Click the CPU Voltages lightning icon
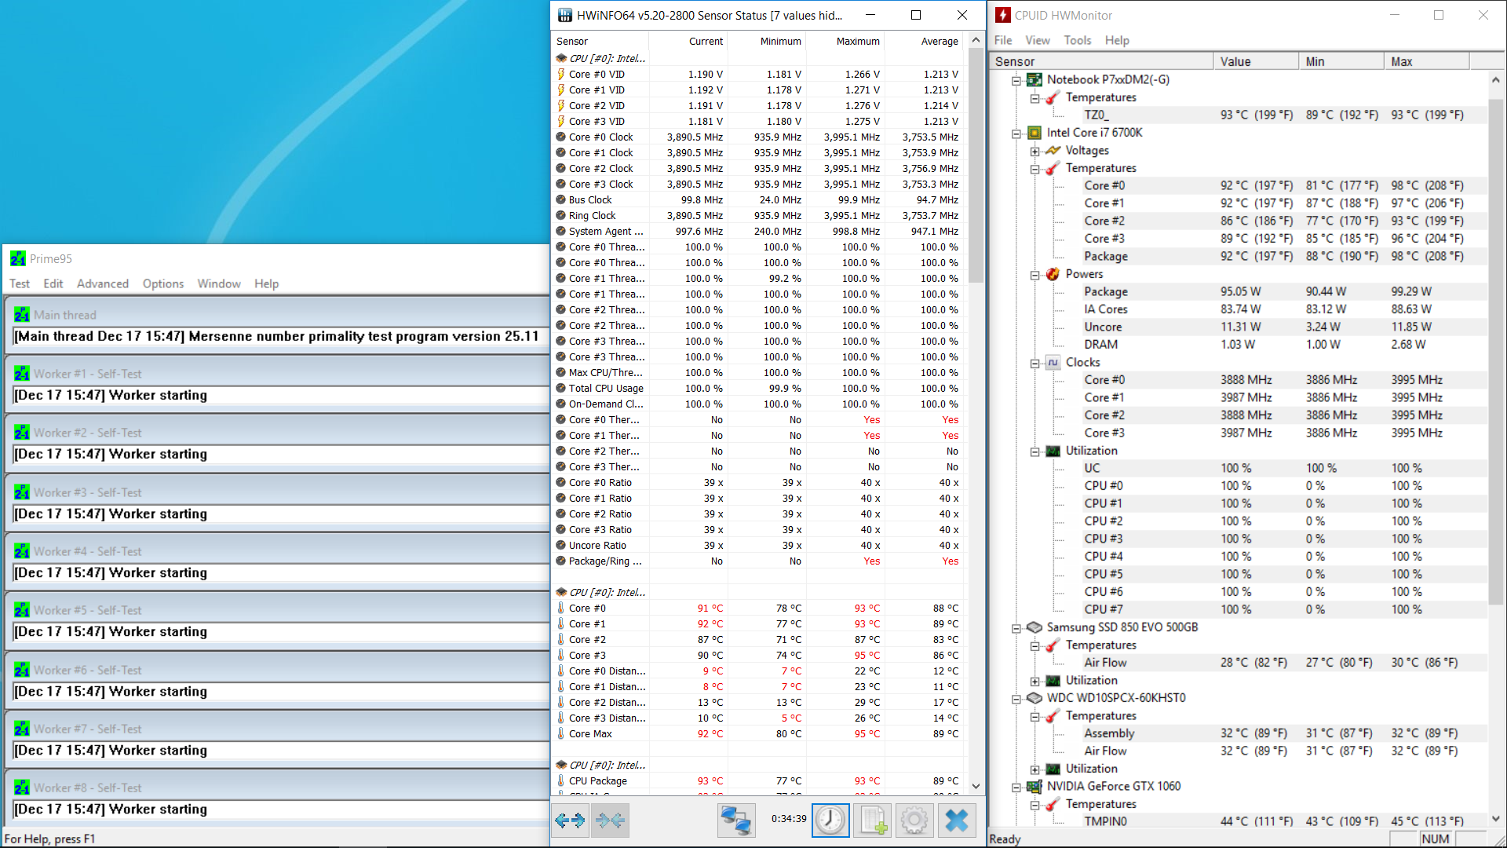This screenshot has height=848, width=1507. pos(1053,150)
